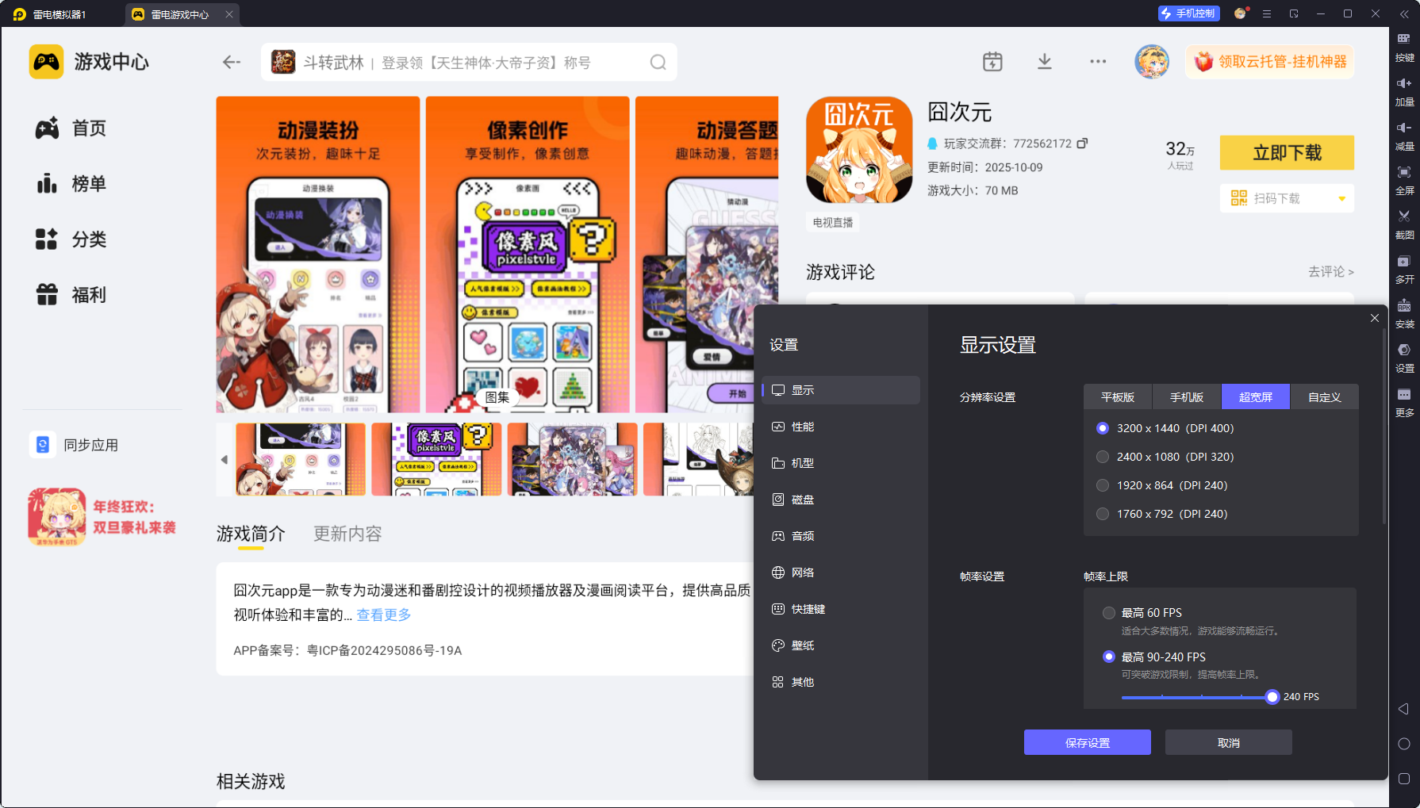Select the 显示 settings section
This screenshot has height=808, width=1420.
click(x=841, y=390)
